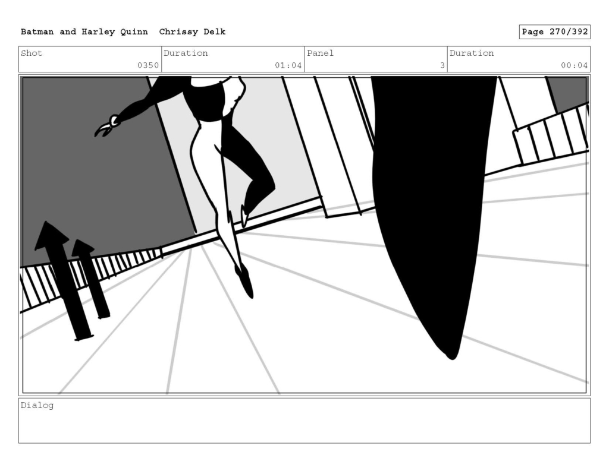Screen dimensions: 609x471
Task: Select the artist name "Chrissy Delk"
Action: pyautogui.click(x=192, y=32)
